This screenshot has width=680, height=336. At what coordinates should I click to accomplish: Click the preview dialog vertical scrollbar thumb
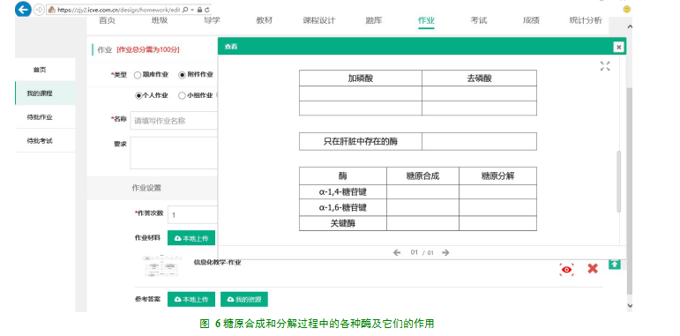pyautogui.click(x=619, y=182)
